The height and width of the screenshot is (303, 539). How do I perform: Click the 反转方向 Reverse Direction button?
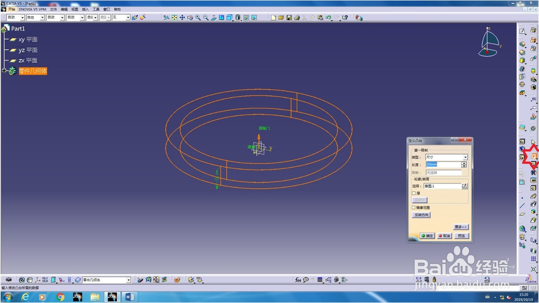421,215
